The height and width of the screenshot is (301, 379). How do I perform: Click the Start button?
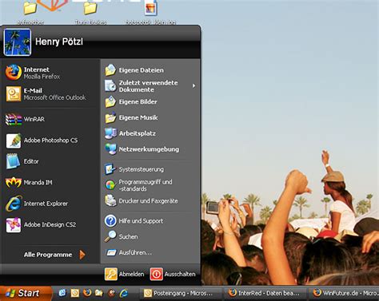coord(26,293)
